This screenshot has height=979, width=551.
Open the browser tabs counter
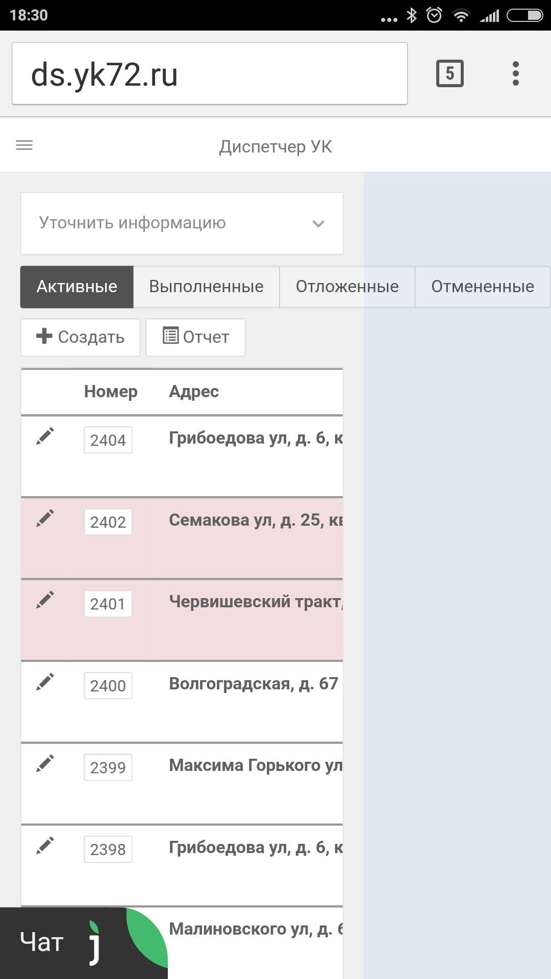(x=449, y=74)
